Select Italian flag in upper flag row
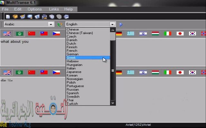The image size is (206, 128). pyautogui.click(x=168, y=34)
